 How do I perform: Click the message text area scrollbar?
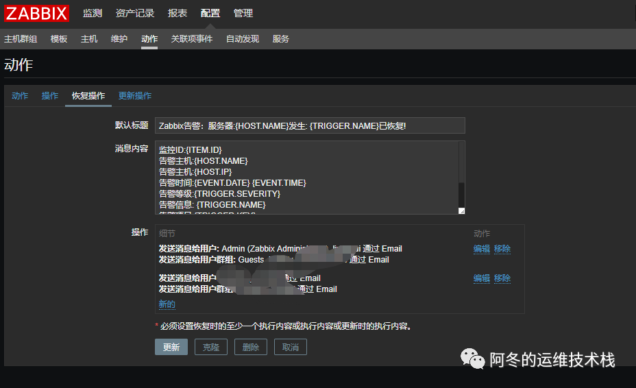(462, 175)
